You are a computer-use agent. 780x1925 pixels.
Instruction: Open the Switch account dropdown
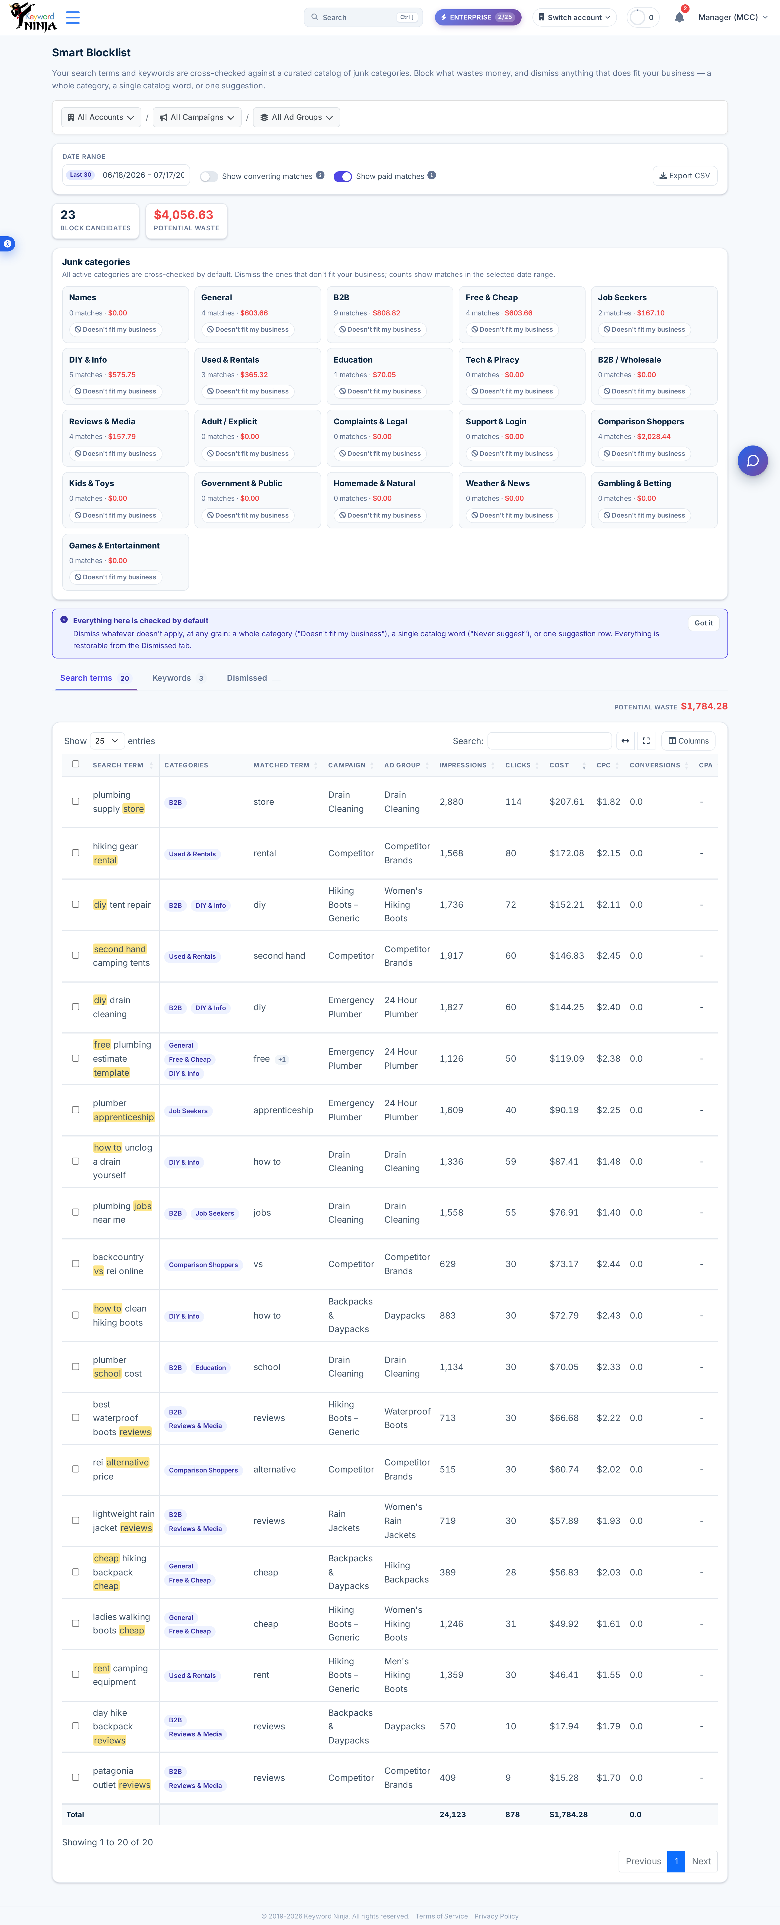(x=574, y=17)
